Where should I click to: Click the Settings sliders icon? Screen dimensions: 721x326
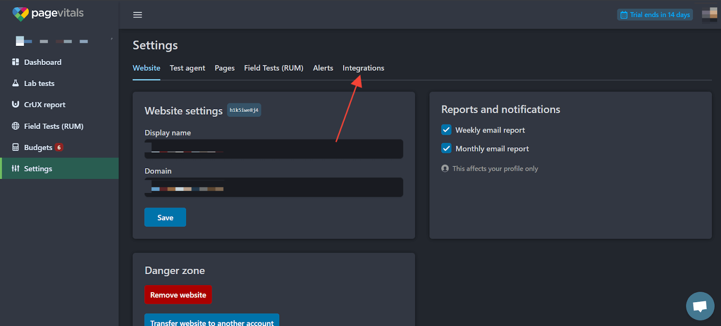(15, 168)
